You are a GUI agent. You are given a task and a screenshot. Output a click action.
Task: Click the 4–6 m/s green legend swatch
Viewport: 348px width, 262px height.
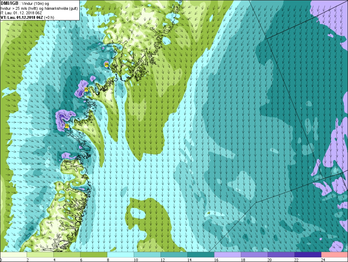[67, 255]
